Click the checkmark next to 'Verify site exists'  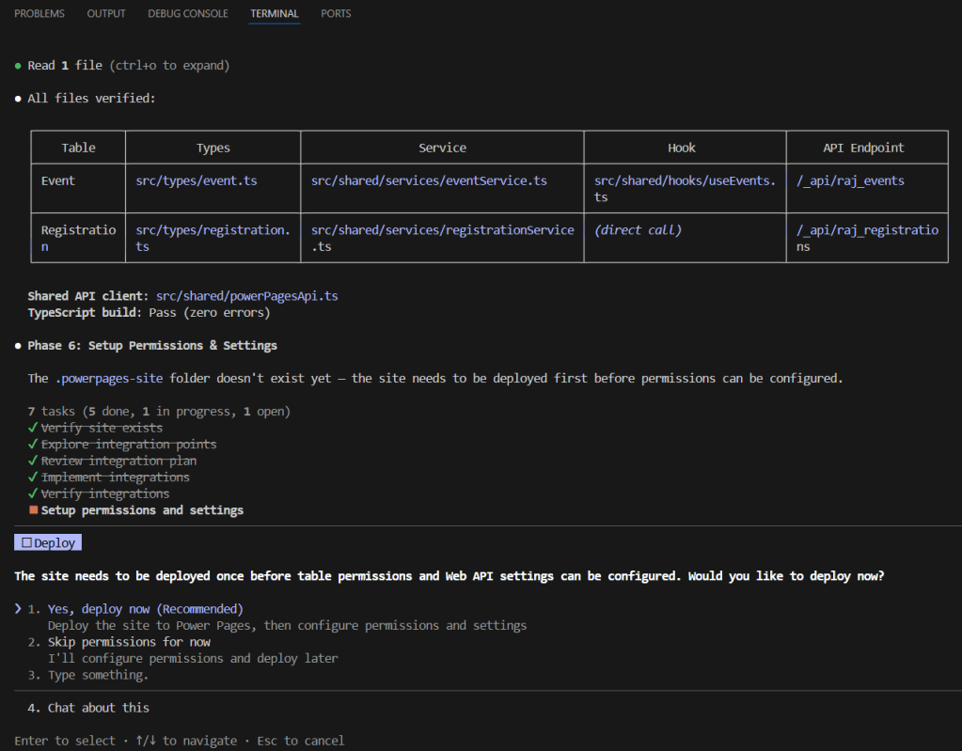click(x=33, y=429)
